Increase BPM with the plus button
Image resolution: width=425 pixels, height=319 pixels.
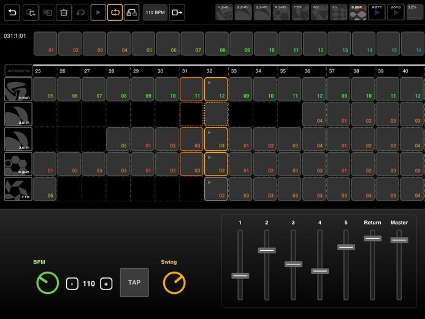click(106, 284)
